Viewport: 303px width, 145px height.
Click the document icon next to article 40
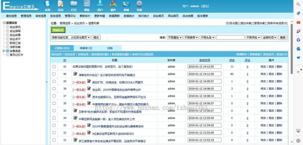pos(75,74)
